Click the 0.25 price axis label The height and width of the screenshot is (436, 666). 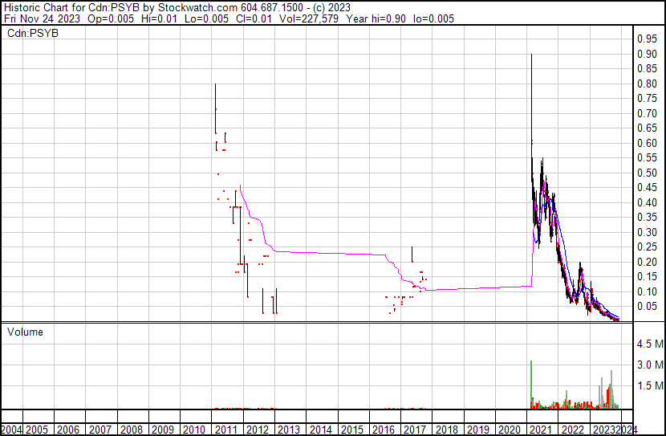tap(646, 247)
